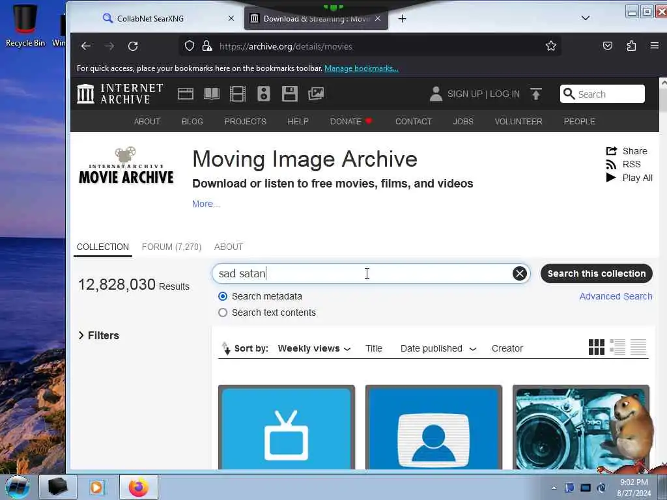Open HELP menu item

point(298,122)
